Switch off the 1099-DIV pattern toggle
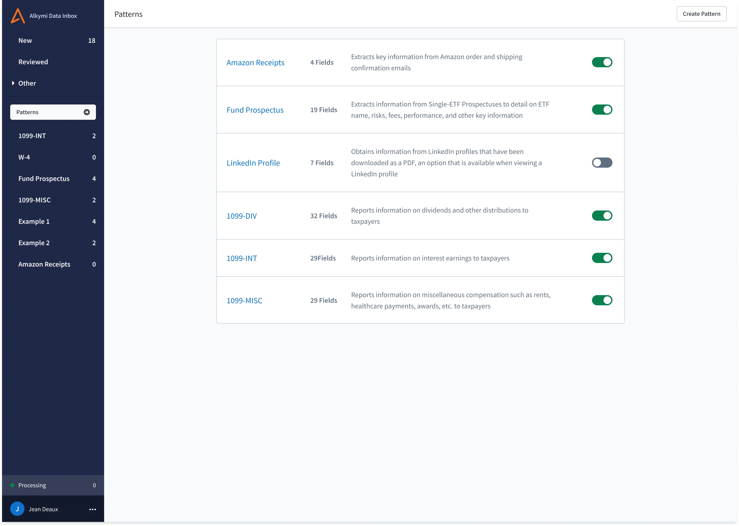The width and height of the screenshot is (739, 526). [x=602, y=216]
